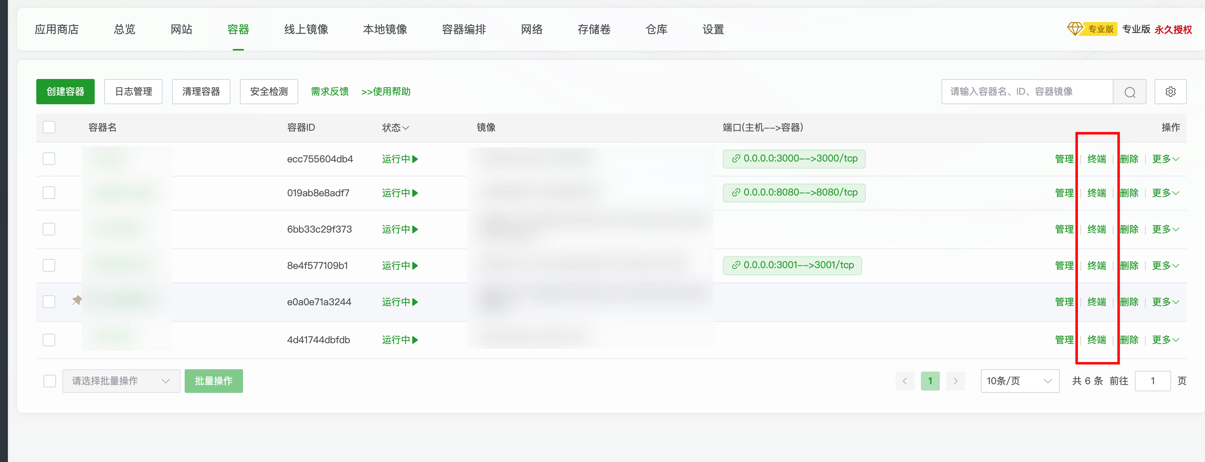1205x462 pixels.
Task: Click 删除 for container 6bb33c29f373
Action: click(x=1129, y=229)
